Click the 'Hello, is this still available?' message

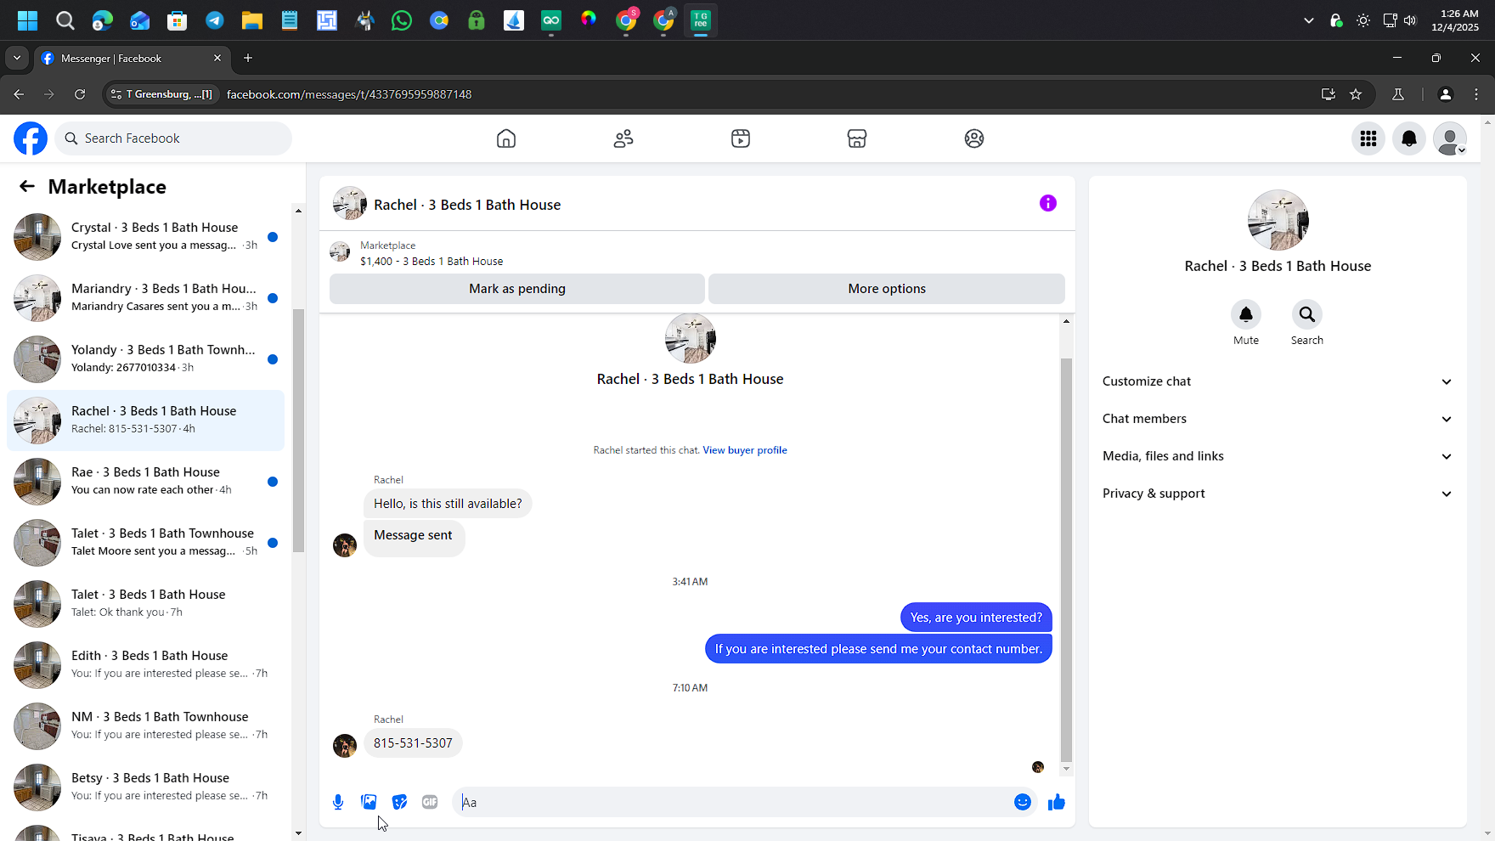click(x=448, y=504)
